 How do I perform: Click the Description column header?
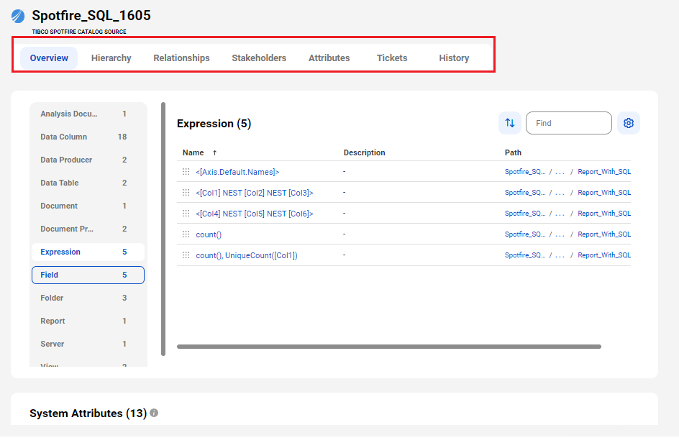pyautogui.click(x=364, y=152)
